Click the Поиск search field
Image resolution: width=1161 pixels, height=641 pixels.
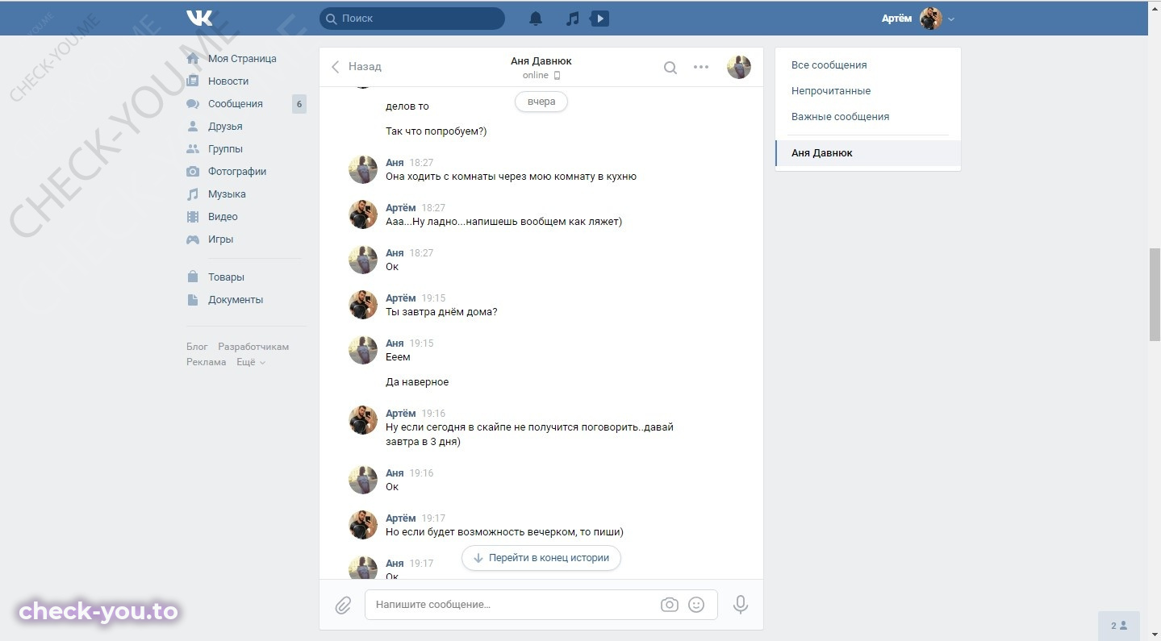point(412,18)
